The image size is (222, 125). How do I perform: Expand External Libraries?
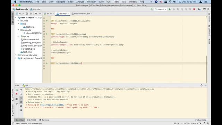[16, 55]
